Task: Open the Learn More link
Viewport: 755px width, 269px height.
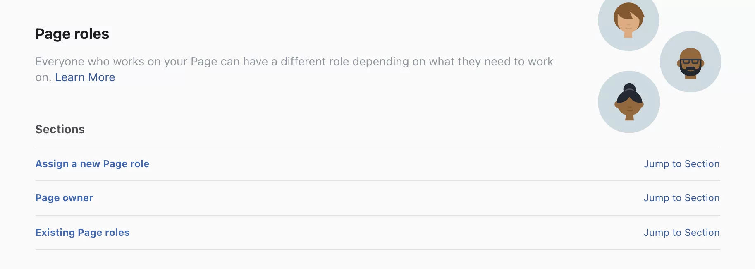Action: (x=85, y=77)
